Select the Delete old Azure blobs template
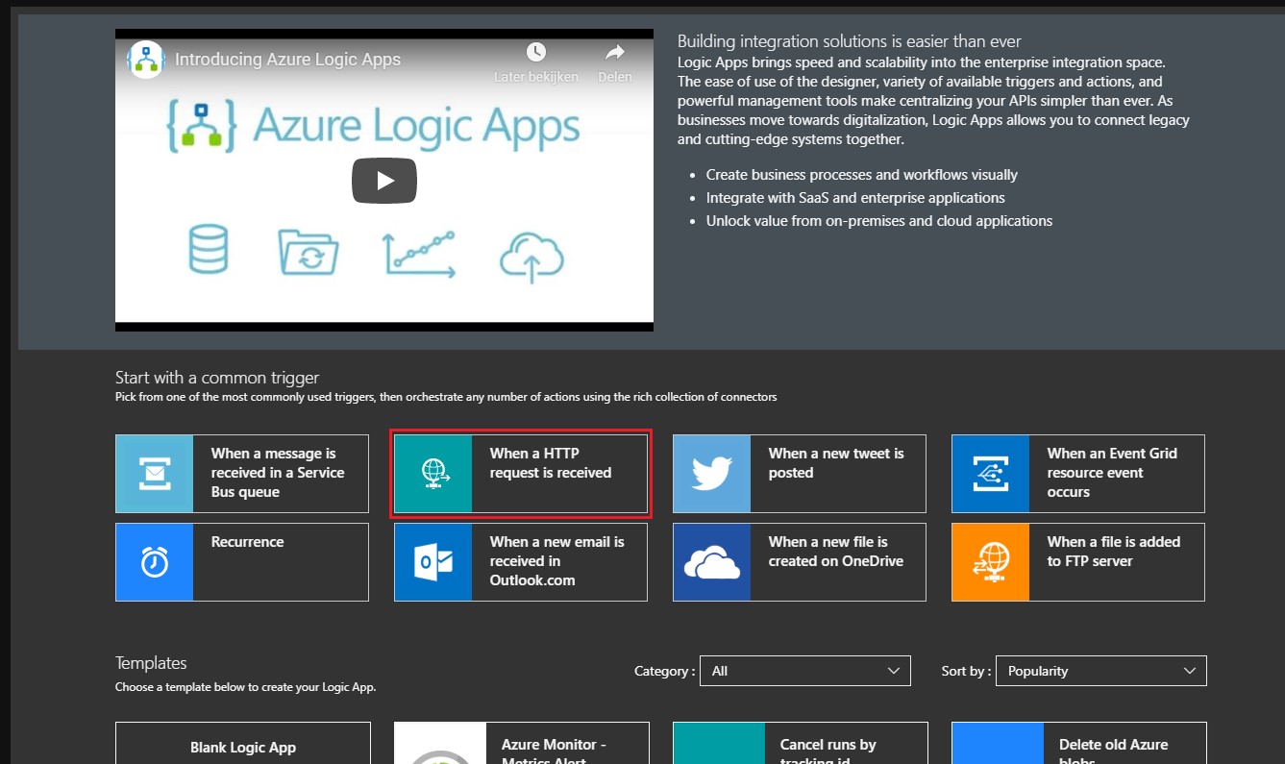1285x764 pixels. (1079, 744)
